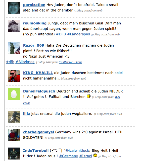
Task: Open illlz's profile thumbnail
Action: (x=14, y=117)
